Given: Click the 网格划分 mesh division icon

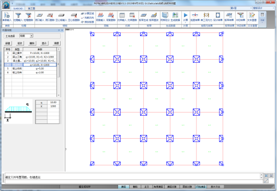Looking at the screenshot, I should point(165,17).
